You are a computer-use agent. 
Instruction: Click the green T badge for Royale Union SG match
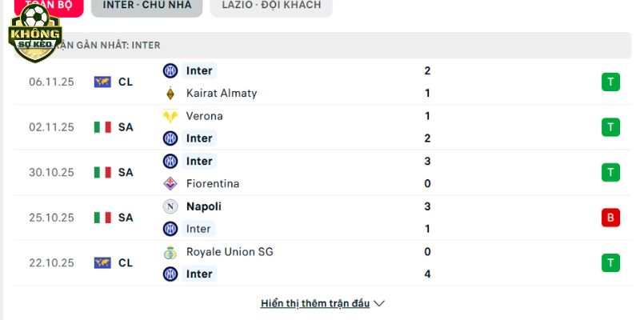(x=611, y=262)
